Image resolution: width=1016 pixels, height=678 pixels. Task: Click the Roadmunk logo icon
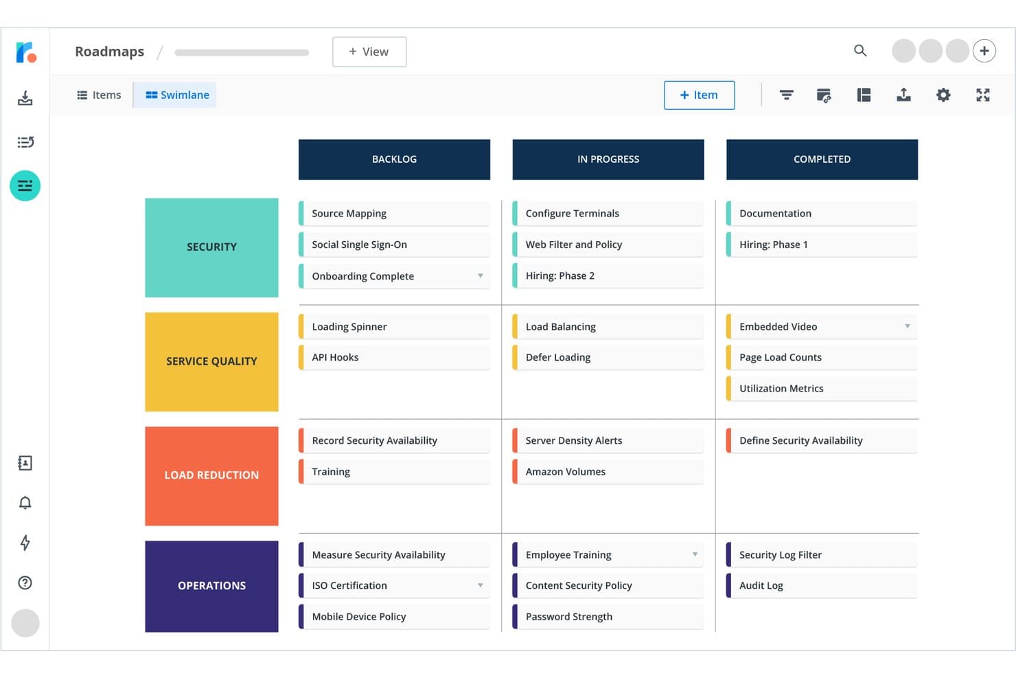(26, 52)
